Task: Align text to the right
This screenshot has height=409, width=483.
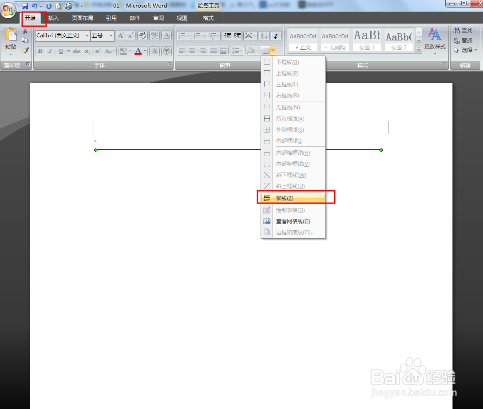Action: point(203,51)
